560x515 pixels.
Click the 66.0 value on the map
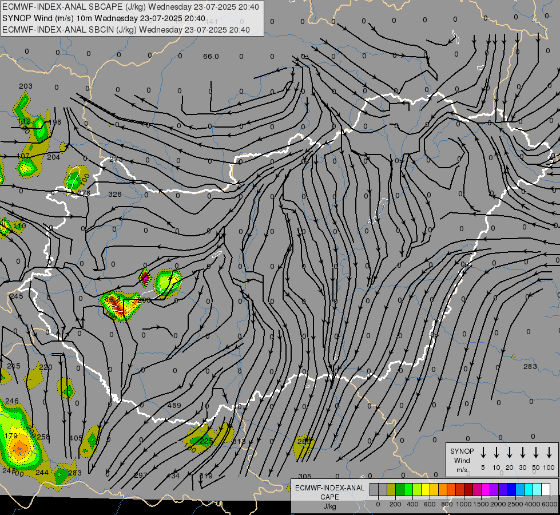(x=211, y=57)
